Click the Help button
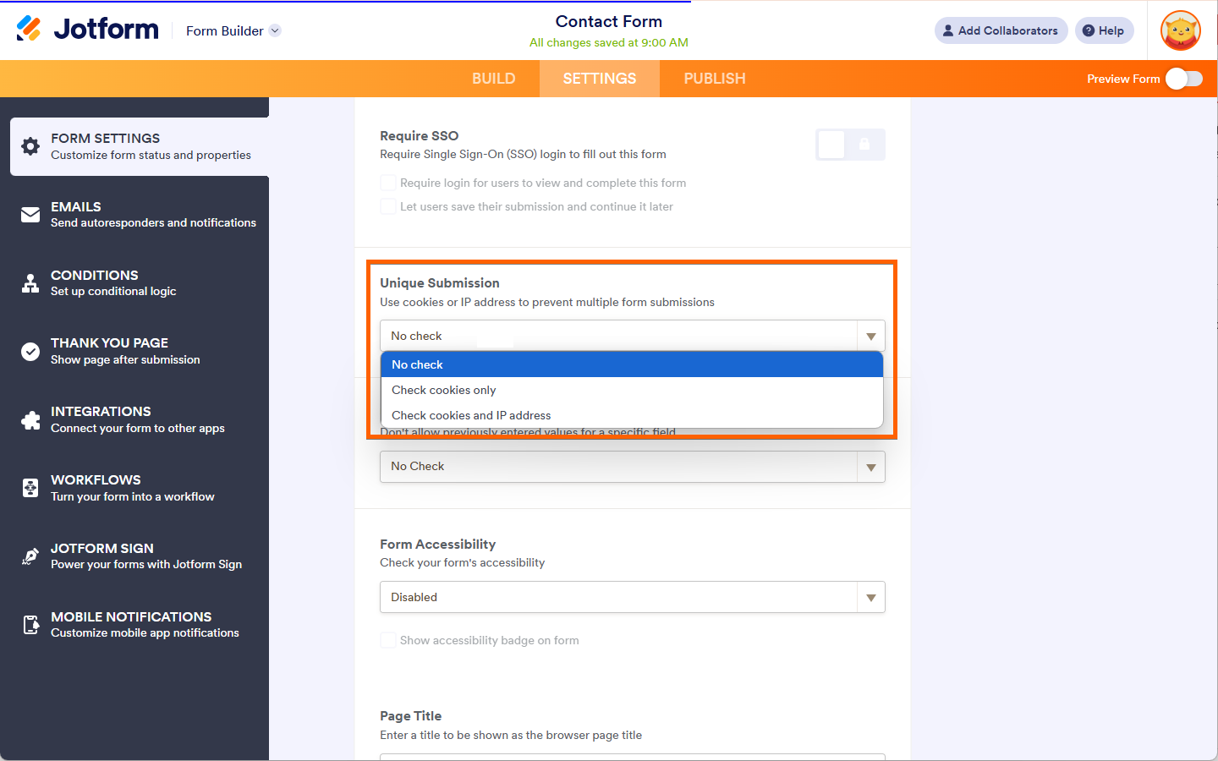The width and height of the screenshot is (1218, 761). [x=1104, y=30]
